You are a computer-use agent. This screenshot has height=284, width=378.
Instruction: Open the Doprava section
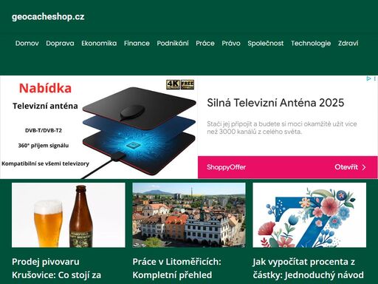point(60,44)
